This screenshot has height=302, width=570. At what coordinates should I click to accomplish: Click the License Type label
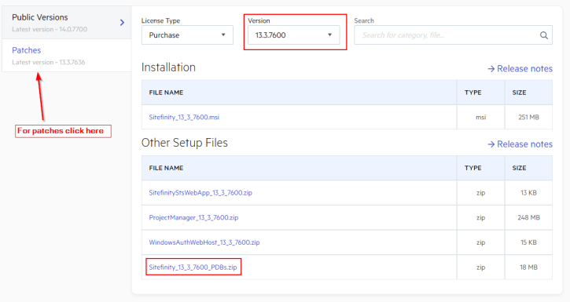pos(160,20)
